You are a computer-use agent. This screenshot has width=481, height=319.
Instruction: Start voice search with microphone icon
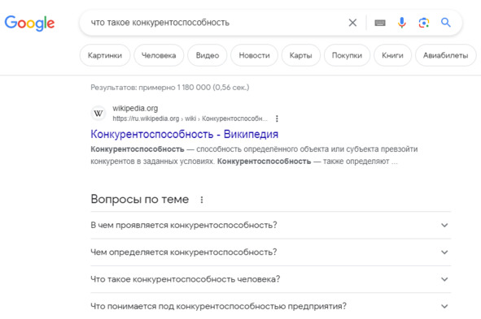pyautogui.click(x=401, y=23)
